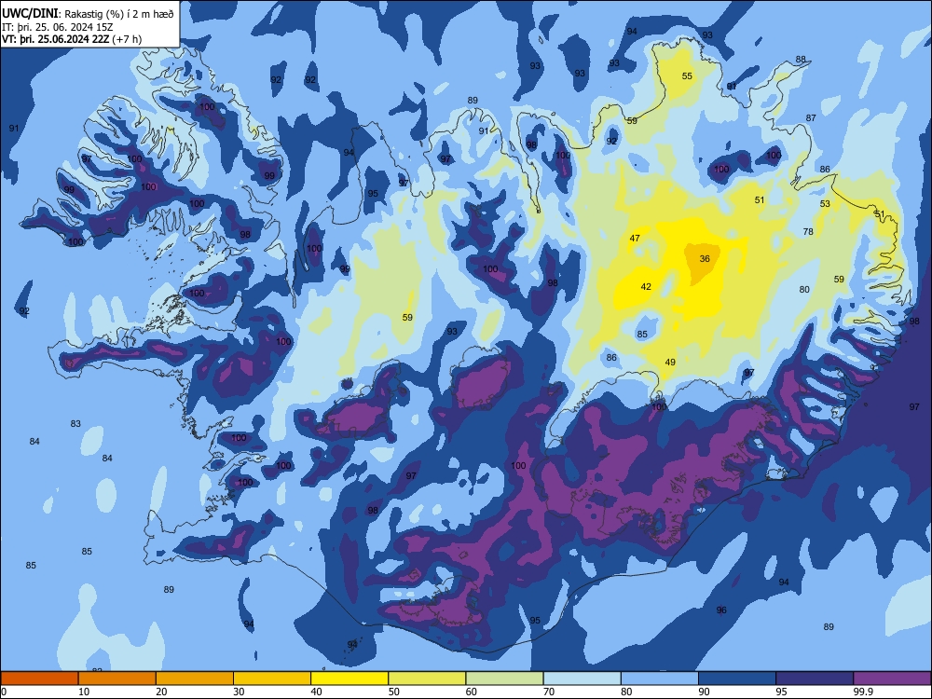Click the 60–70% pale green legend swatch
932x699 pixels.
[x=504, y=678]
